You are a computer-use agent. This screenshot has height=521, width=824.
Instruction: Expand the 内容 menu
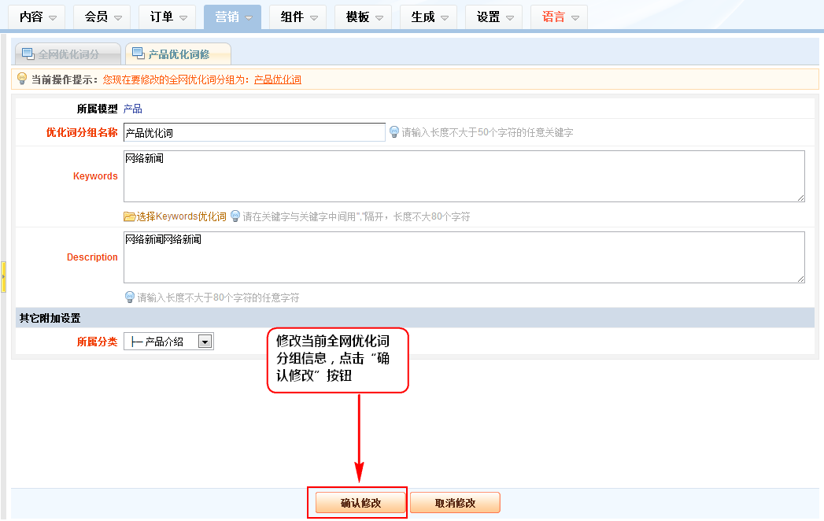[x=39, y=17]
